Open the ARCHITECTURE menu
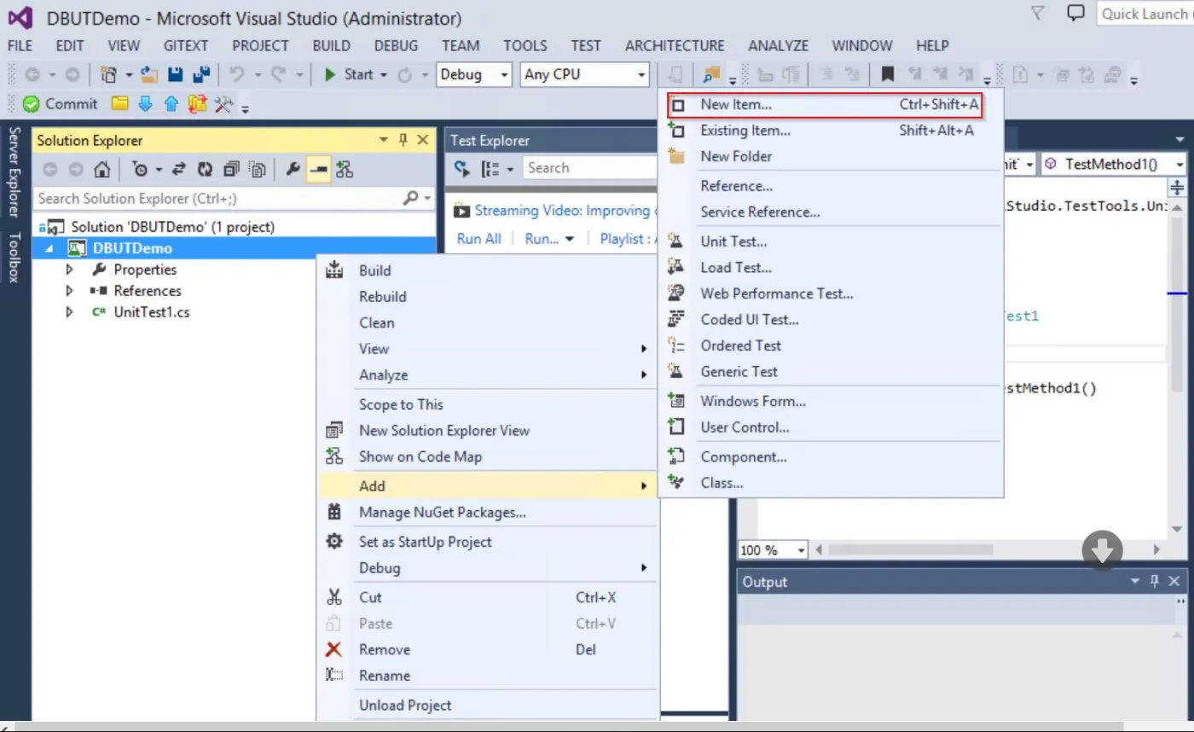Viewport: 1194px width, 732px height. pos(675,46)
